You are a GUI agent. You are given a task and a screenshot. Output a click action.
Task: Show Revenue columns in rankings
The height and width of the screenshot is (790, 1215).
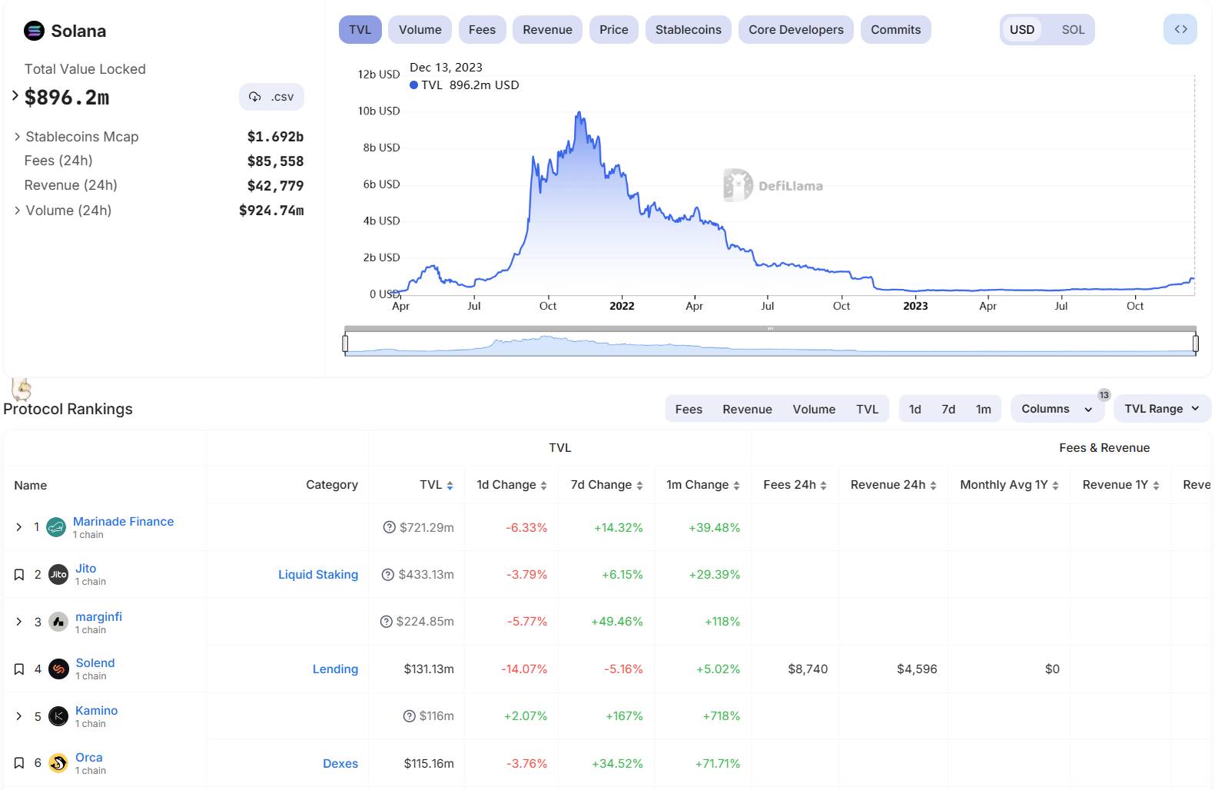pyautogui.click(x=747, y=409)
